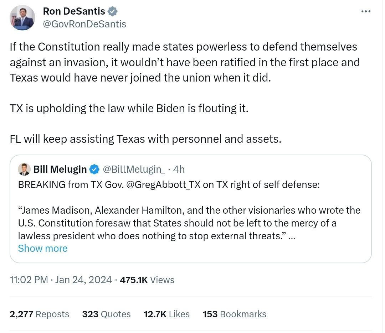View the 475.1K Views count

pos(147,280)
